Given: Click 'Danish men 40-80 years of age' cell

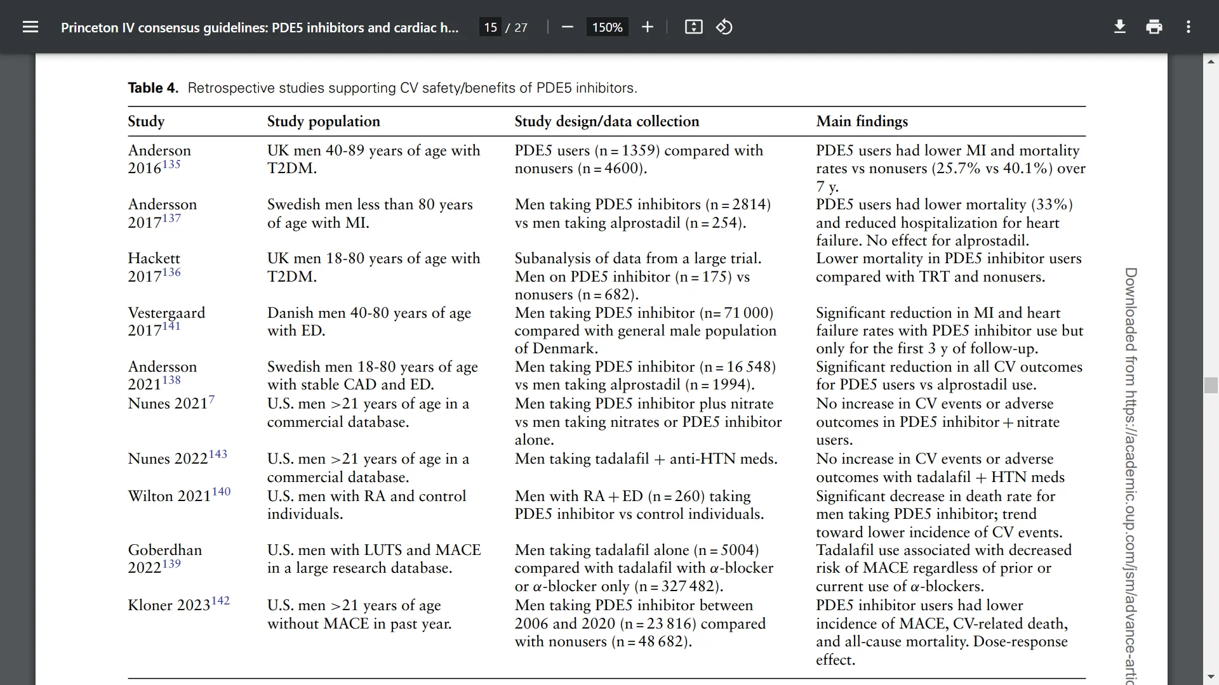Looking at the screenshot, I should pos(369,313).
